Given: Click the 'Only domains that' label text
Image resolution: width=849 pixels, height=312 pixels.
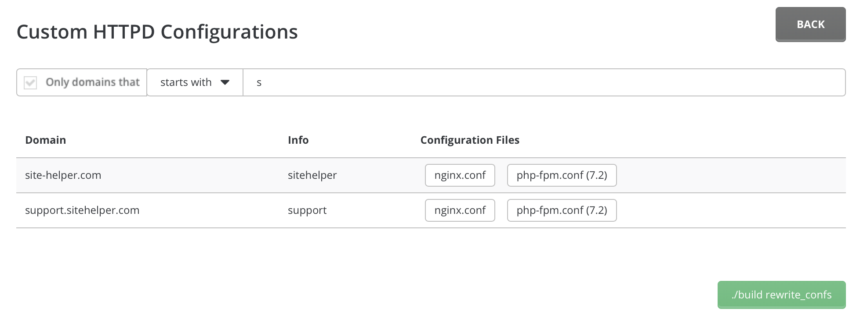Looking at the screenshot, I should click(x=93, y=82).
